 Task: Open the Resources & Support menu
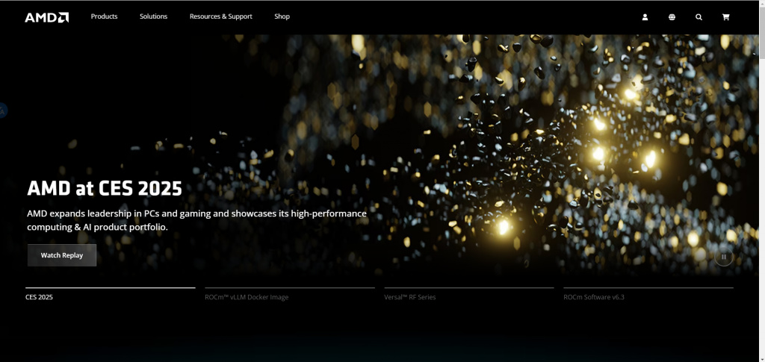point(220,16)
